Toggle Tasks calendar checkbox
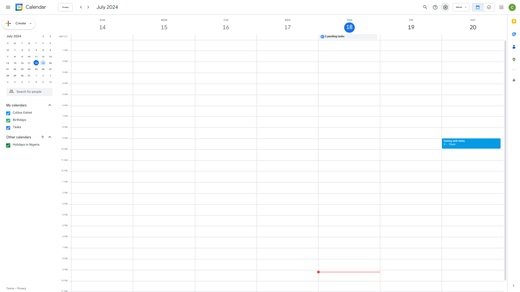Screen dimensions: 520x292 (8, 128)
